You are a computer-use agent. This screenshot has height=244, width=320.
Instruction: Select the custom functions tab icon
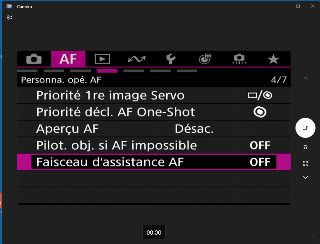205,59
